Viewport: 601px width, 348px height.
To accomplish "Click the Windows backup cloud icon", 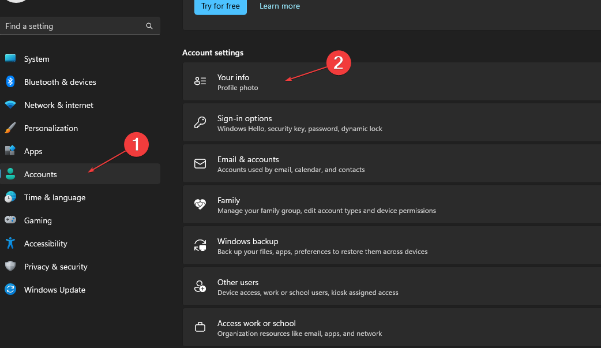I will click(200, 245).
